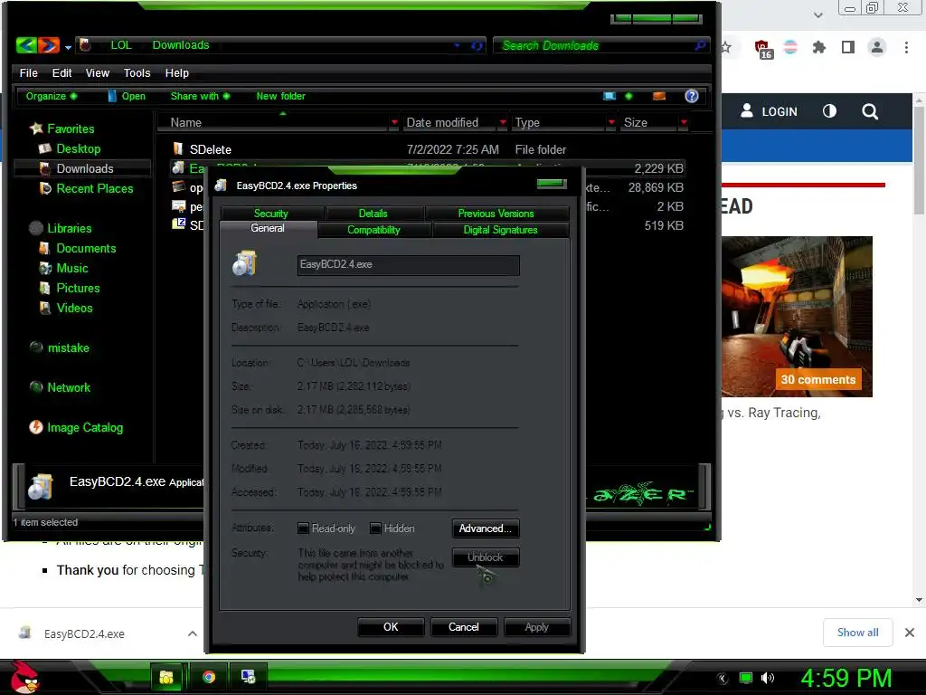Dismiss the Chrome downloads bar

click(910, 633)
